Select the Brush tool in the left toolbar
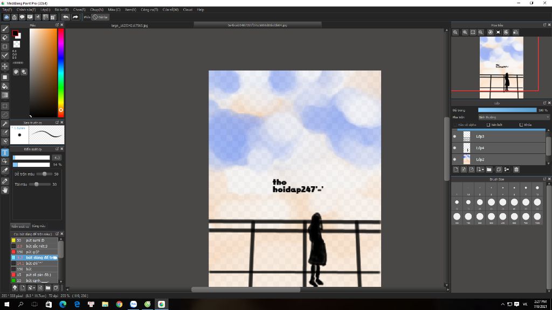 click(x=5, y=29)
